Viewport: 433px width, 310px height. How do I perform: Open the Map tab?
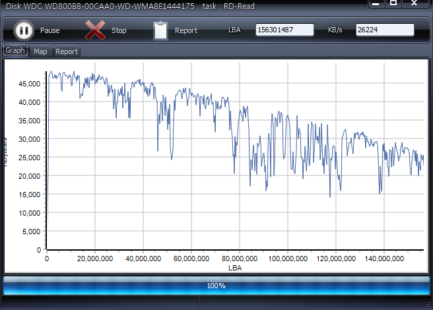click(x=41, y=51)
